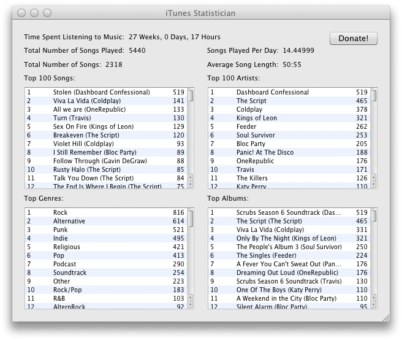This screenshot has width=402, height=340.
Task: Select song row Sex On Fire (Kings of Leon)
Action: [x=106, y=126]
